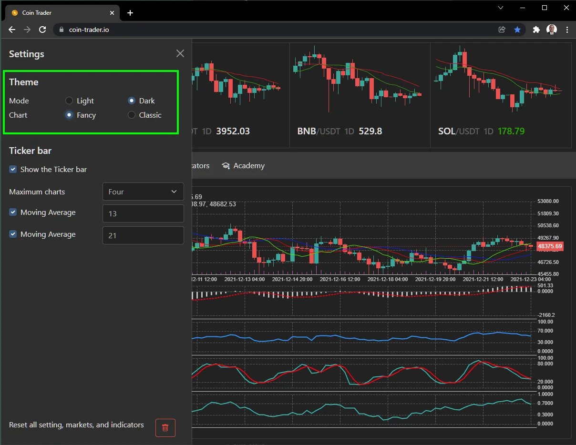Reload the page using the refresh icon
This screenshot has height=445, width=576.
click(42, 29)
